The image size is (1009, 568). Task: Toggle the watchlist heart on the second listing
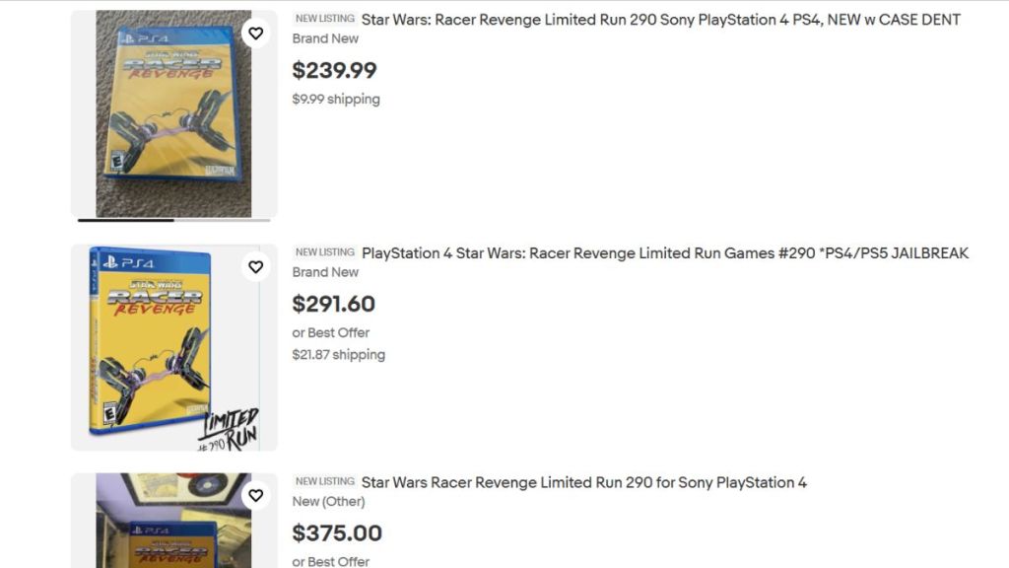(256, 267)
